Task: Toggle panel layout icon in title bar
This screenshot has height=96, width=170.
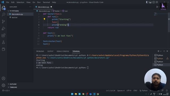Action: tap(150, 2)
